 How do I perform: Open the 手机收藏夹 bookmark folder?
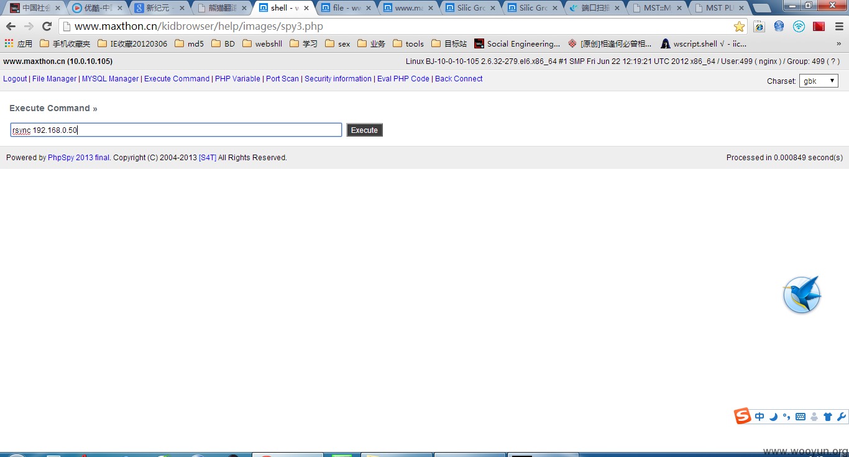point(65,43)
